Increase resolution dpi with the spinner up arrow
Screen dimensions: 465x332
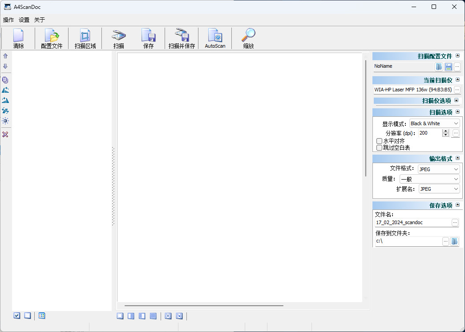[x=445, y=131]
